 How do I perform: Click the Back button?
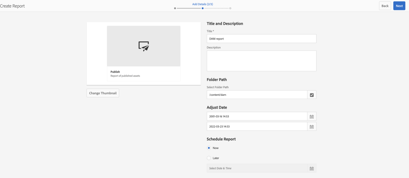point(385,6)
